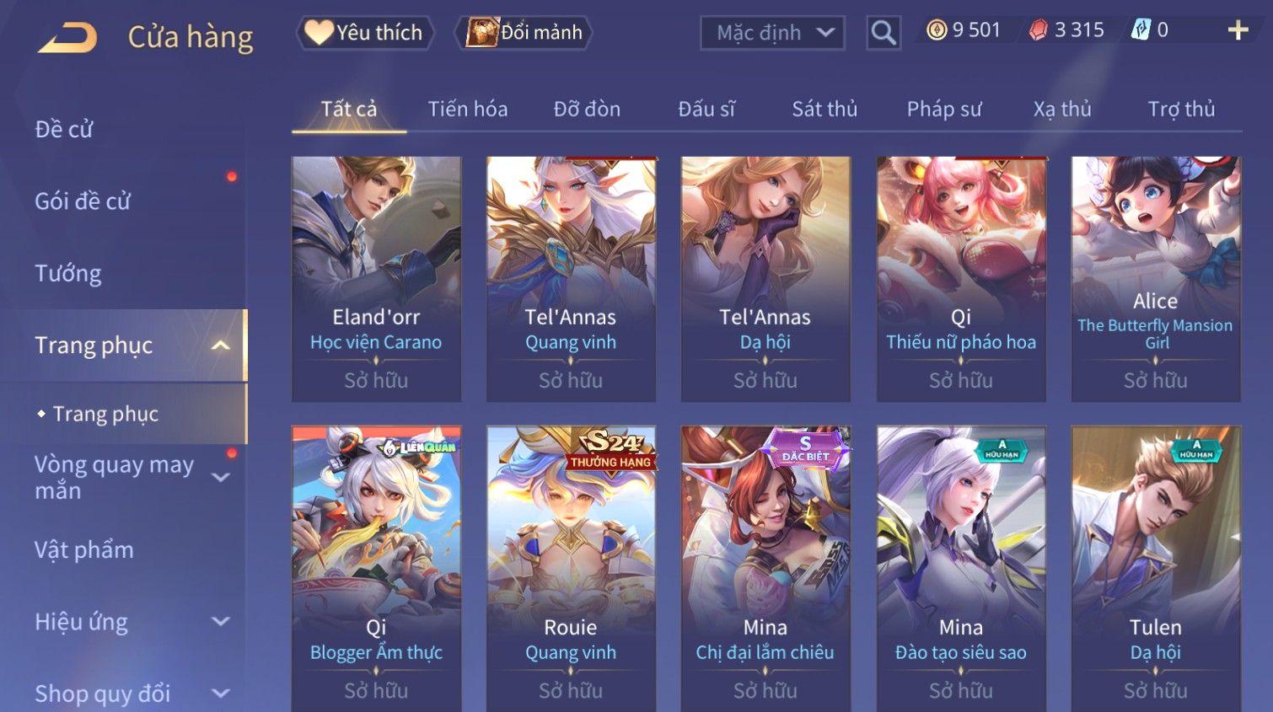This screenshot has width=1273, height=712.
Task: Collapse the Trang phục sidebar section
Action: [221, 345]
